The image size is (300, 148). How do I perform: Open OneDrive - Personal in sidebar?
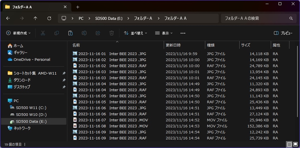coord(29,59)
